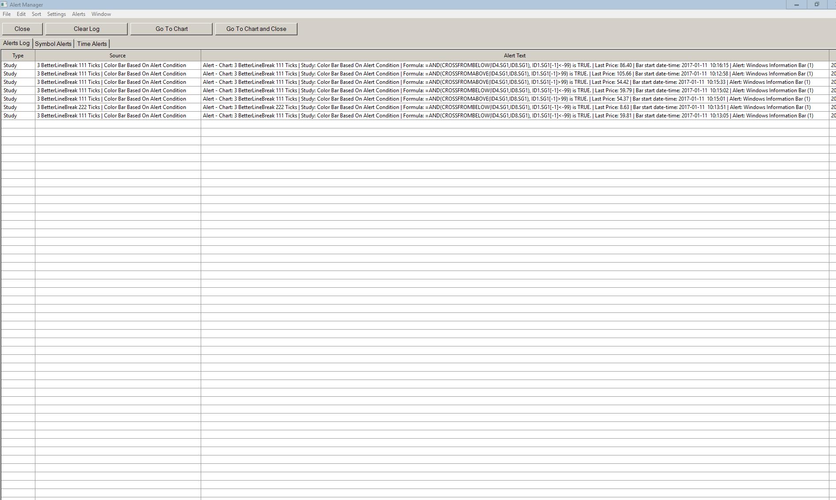This screenshot has width=836, height=500.
Task: Click the Alert Text column header
Action: [515, 56]
